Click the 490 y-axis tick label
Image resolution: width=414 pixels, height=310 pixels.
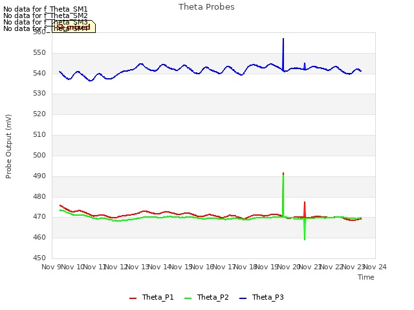click(x=39, y=176)
